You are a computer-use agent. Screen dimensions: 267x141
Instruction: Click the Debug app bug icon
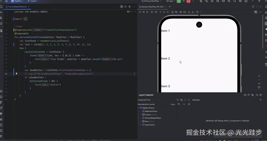pyautogui.click(x=184, y=1)
